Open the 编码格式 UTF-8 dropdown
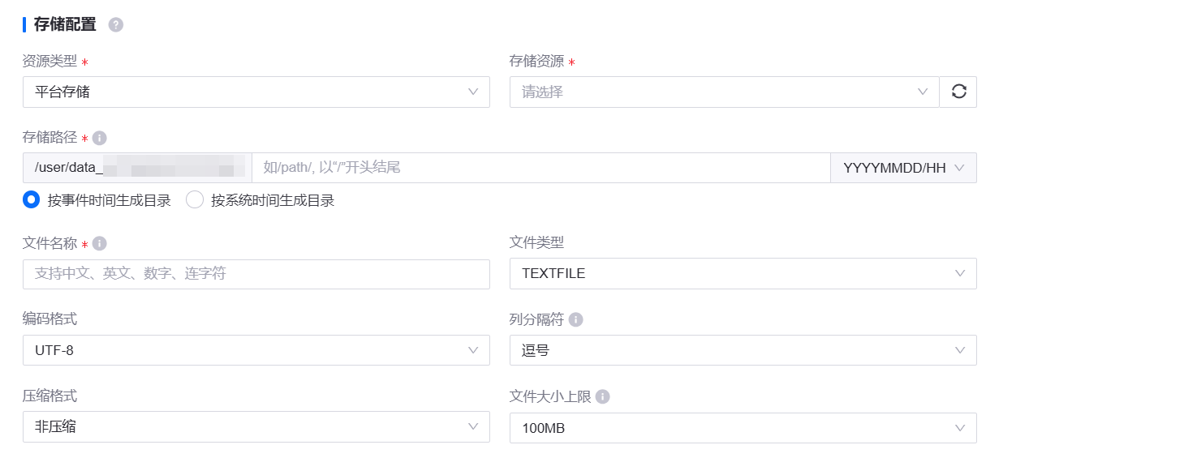Screen dimensions: 1184x475 coord(256,350)
